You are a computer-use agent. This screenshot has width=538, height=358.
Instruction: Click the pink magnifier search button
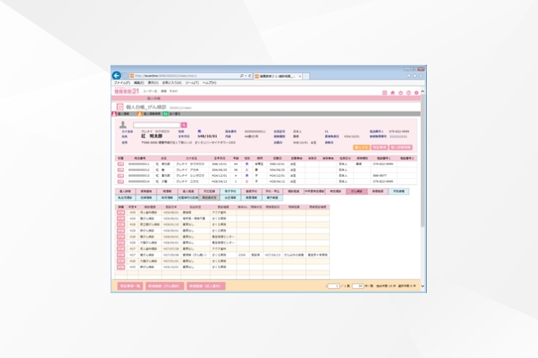184,125
